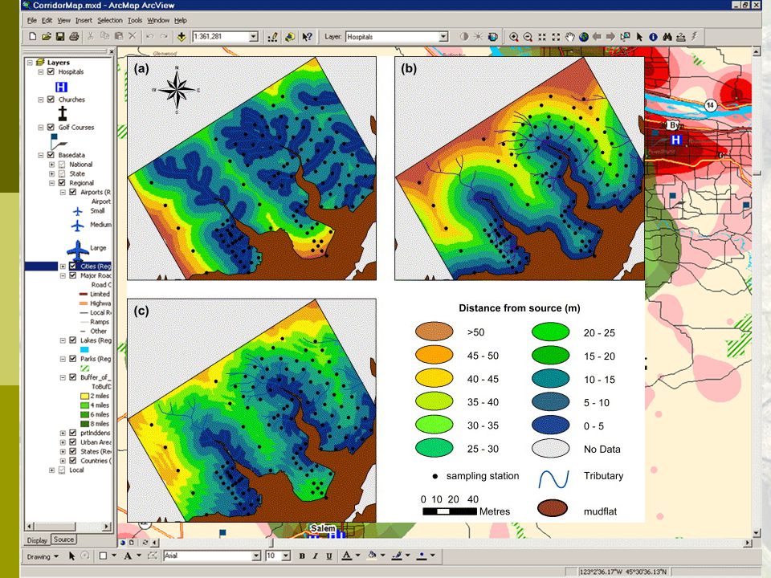Open the Insert menu
The height and width of the screenshot is (578, 771).
(x=84, y=21)
